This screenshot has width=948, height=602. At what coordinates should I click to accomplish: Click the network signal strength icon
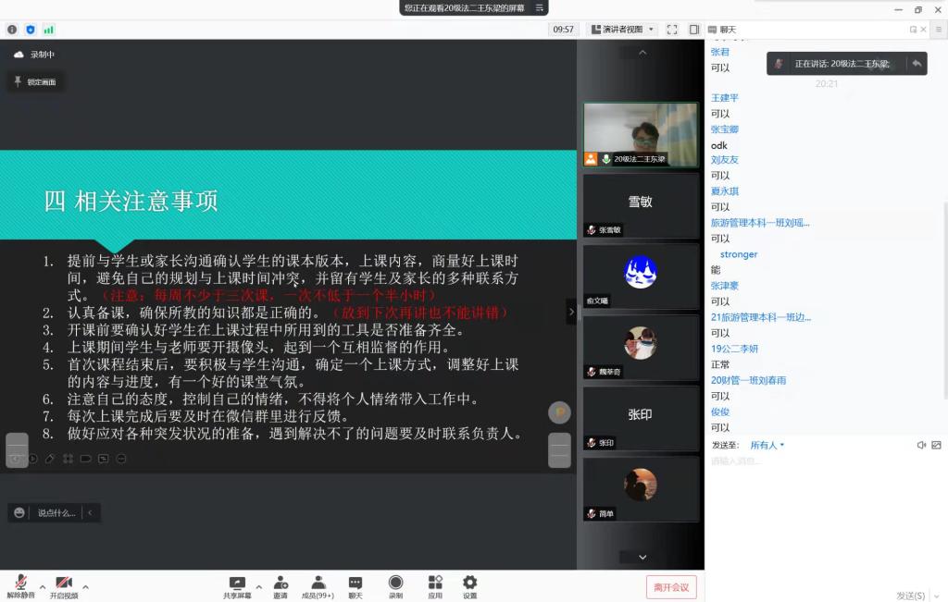tap(49, 30)
